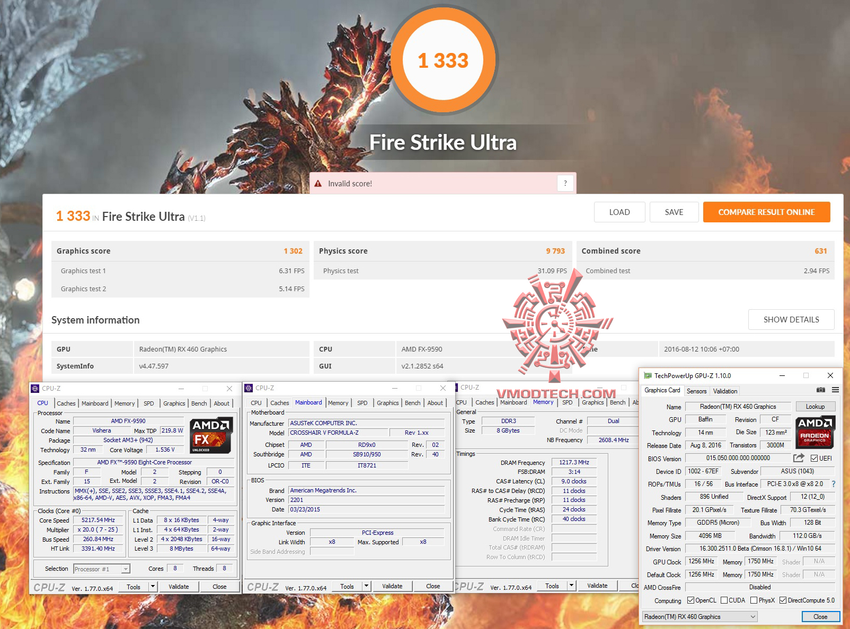Expand the Tools arrow in the CPU-Z CPU window
850x629 pixels.
pyautogui.click(x=153, y=586)
